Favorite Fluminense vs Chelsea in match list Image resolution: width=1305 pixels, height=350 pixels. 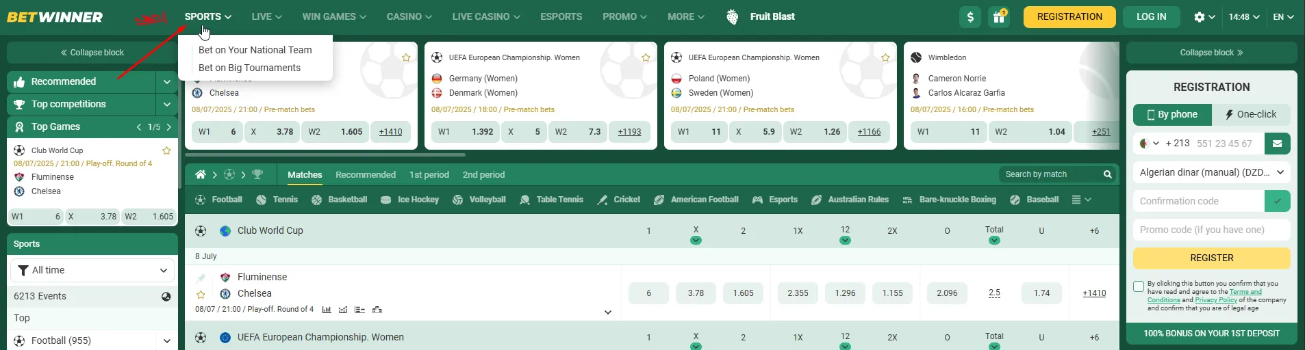point(201,295)
